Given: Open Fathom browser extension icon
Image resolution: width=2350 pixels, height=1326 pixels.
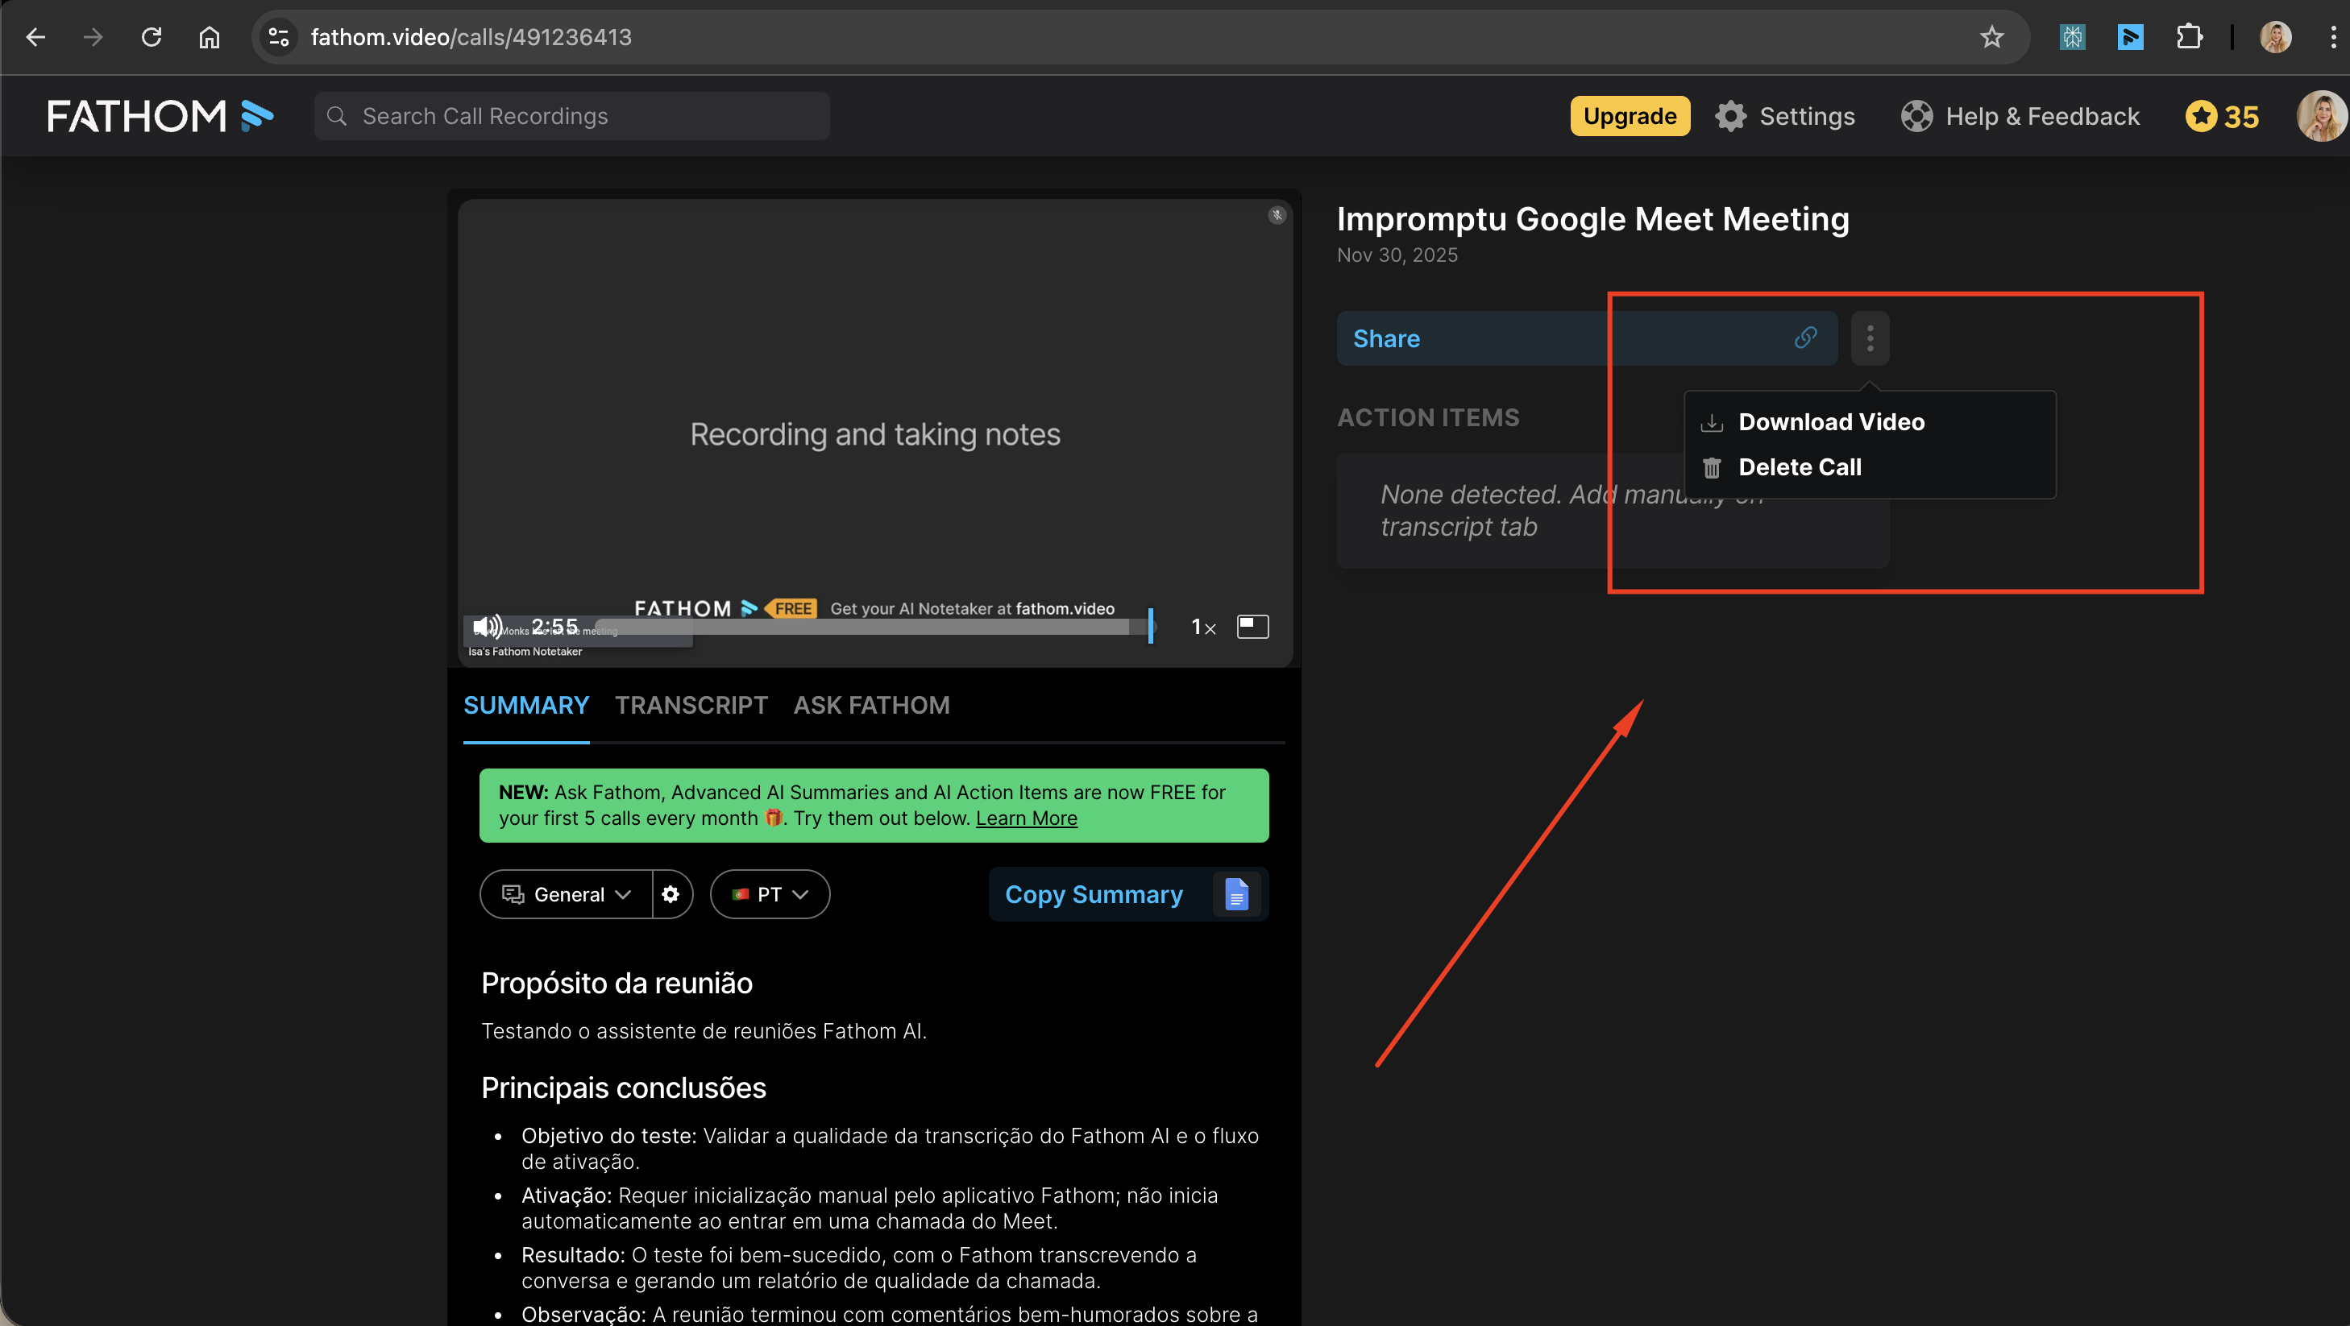Looking at the screenshot, I should coord(2129,37).
